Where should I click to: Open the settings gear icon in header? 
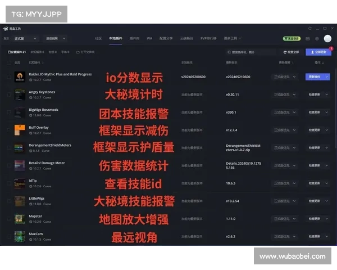(x=317, y=39)
